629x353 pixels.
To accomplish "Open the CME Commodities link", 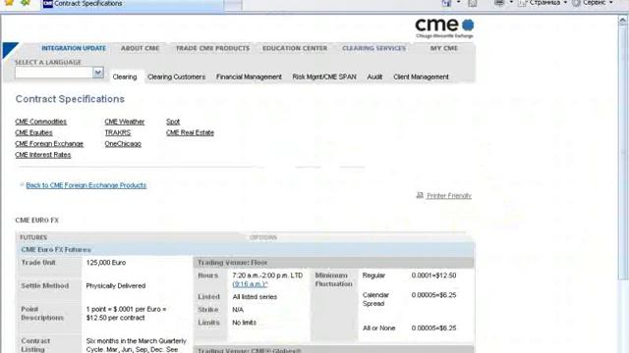I will [40, 122].
